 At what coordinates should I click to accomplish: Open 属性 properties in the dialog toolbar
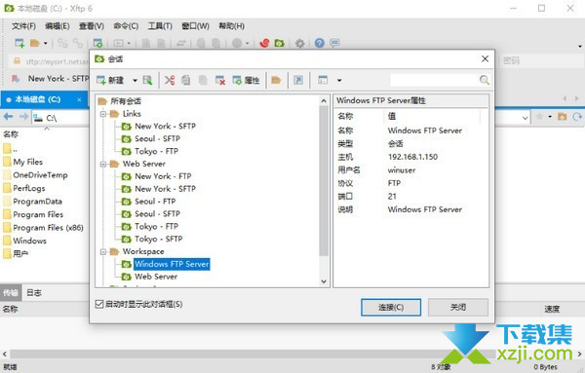coord(246,80)
